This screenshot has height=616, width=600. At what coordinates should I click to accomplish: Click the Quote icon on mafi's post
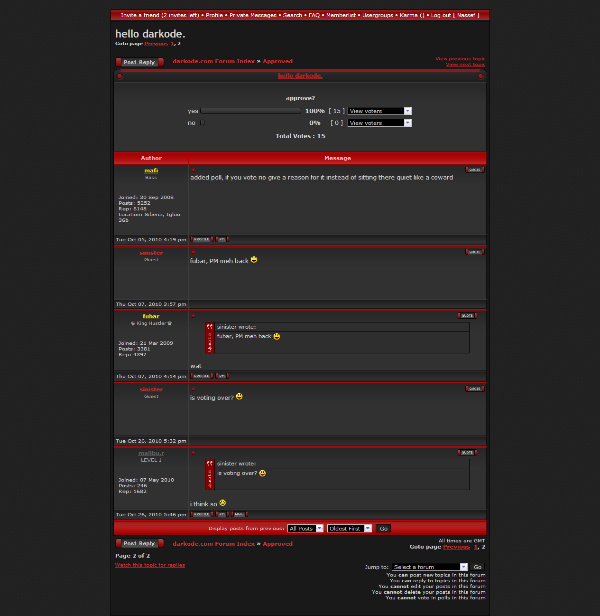(x=474, y=170)
